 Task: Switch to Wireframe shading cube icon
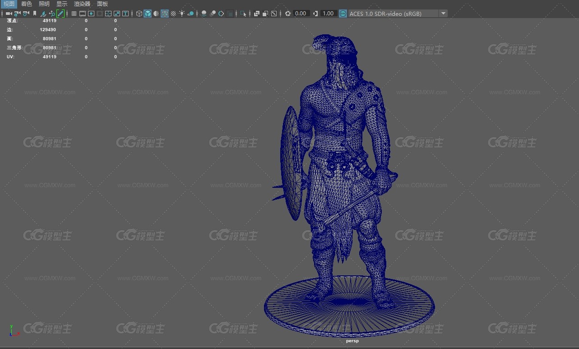pyautogui.click(x=139, y=14)
